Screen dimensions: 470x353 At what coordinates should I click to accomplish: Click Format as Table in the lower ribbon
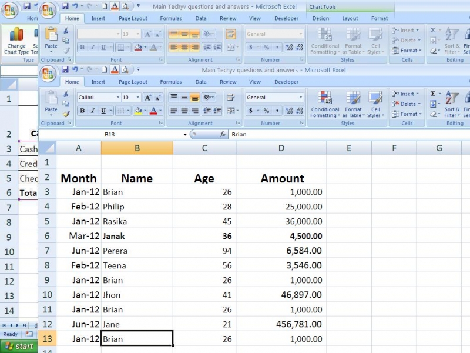tap(353, 104)
